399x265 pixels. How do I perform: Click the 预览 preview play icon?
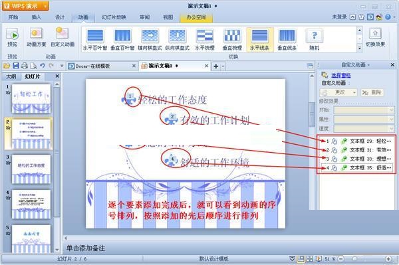pyautogui.click(x=12, y=35)
